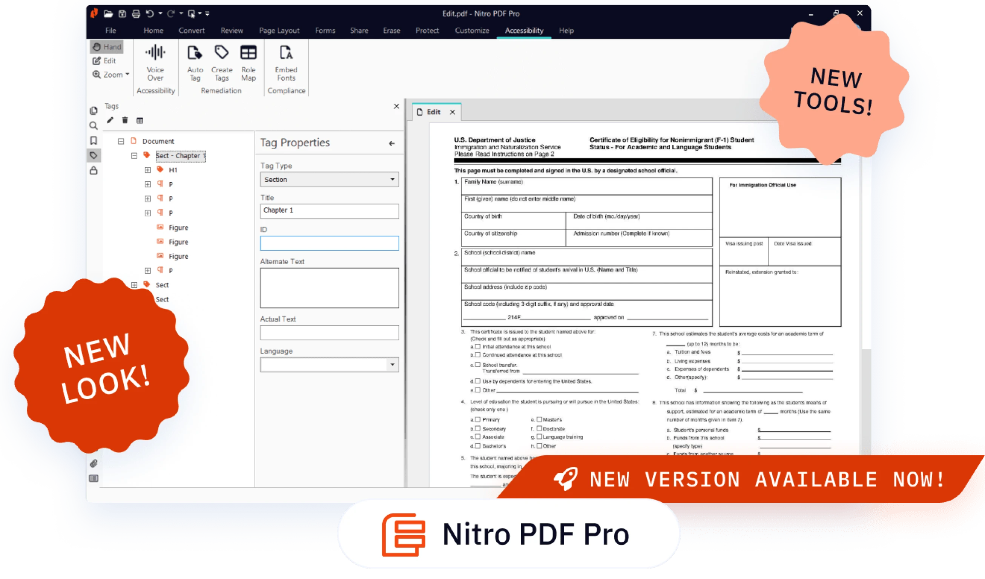Open the Page Layout ribbon tab
The height and width of the screenshot is (579, 985).
(x=279, y=31)
